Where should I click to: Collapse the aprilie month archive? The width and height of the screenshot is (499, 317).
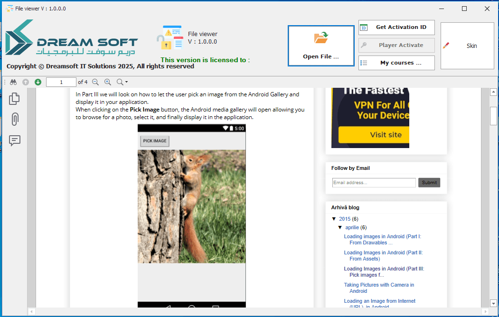[340, 227]
